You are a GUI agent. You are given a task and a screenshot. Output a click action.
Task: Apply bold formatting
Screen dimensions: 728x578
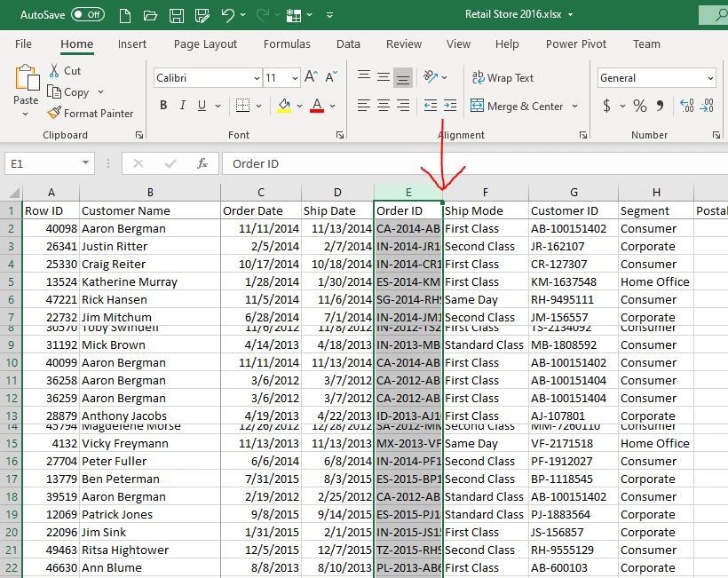[163, 105]
